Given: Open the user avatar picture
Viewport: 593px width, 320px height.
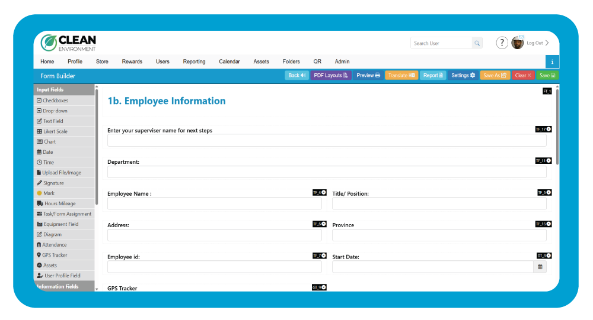Looking at the screenshot, I should coord(517,43).
